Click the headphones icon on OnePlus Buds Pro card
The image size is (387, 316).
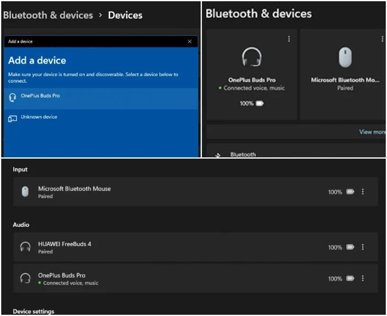click(x=252, y=57)
